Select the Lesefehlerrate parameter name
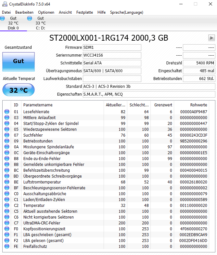 [x=36, y=112]
